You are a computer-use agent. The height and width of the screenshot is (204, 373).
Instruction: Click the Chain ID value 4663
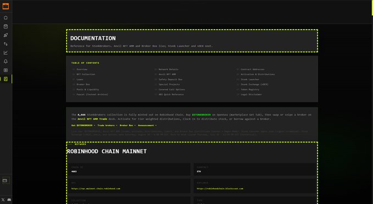tap(74, 172)
